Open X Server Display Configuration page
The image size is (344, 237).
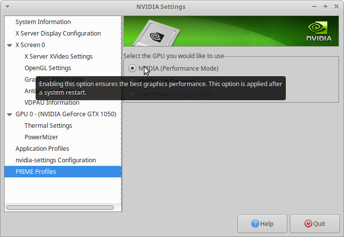pyautogui.click(x=58, y=34)
